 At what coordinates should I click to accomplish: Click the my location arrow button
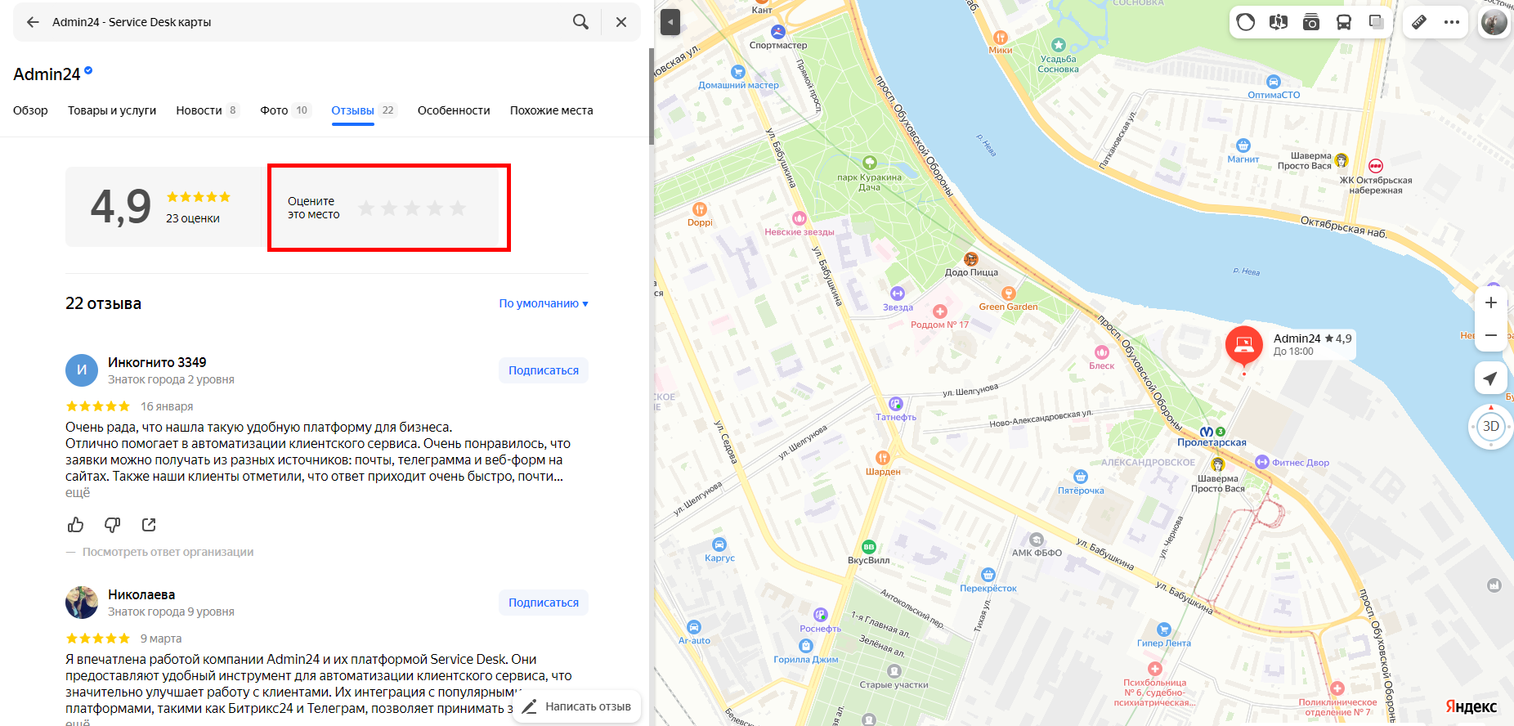[1491, 378]
